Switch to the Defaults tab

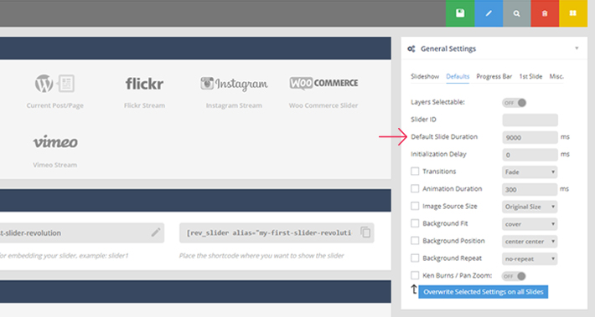point(458,76)
